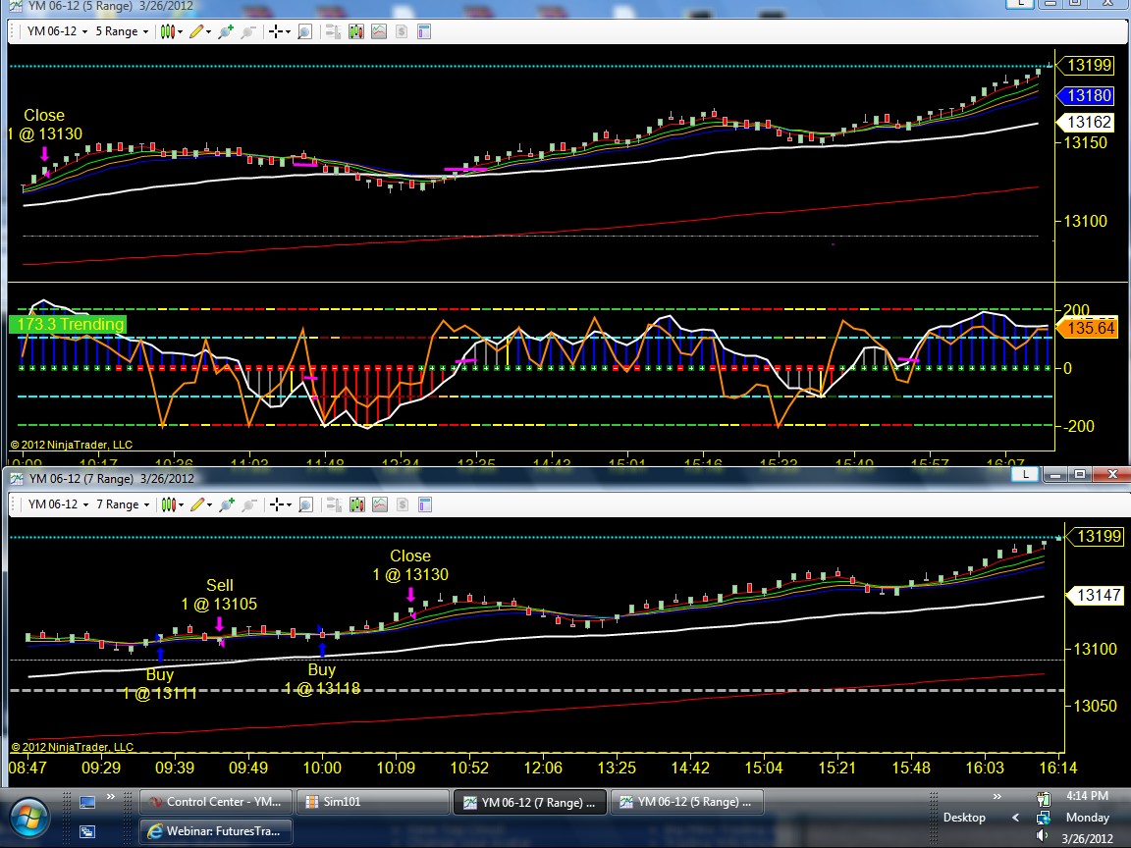Zoom in on the 5 Range chart
Image resolution: width=1131 pixels, height=848 pixels.
pyautogui.click(x=226, y=31)
